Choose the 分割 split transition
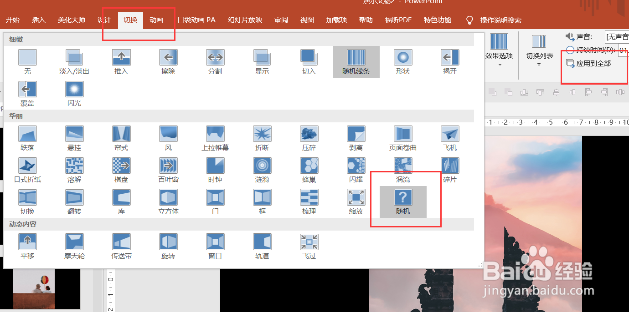Viewport: 629px width, 312px height. click(x=215, y=62)
